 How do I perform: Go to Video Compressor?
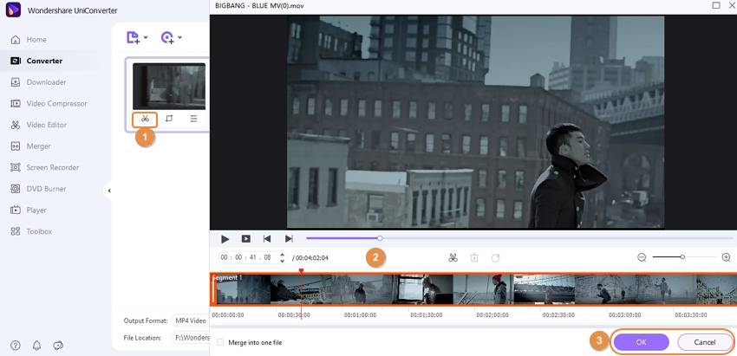tap(49, 103)
